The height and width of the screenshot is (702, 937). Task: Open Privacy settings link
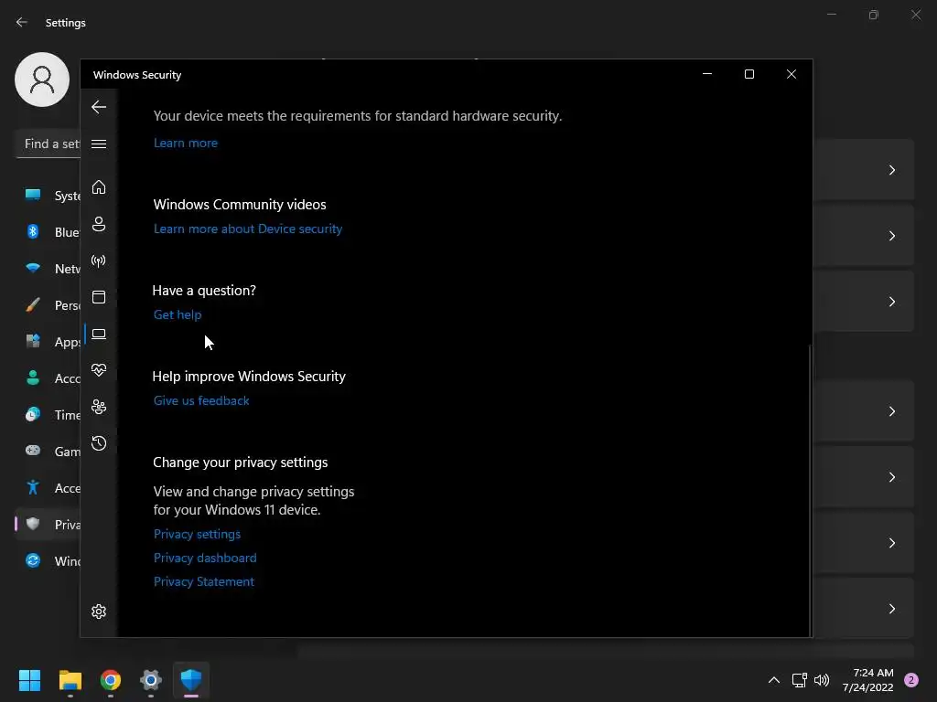(198, 534)
